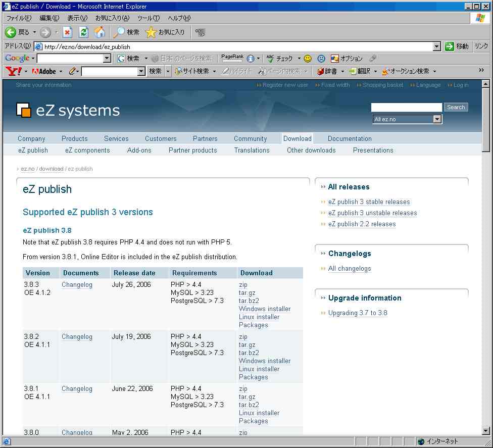Image resolution: width=493 pixels, height=448 pixels.
Task: Click the Yahoo! Y! logo icon
Action: (x=14, y=71)
